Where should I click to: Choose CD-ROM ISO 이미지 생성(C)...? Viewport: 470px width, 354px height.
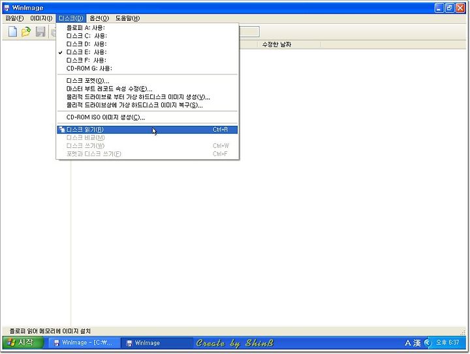pyautogui.click(x=147, y=117)
